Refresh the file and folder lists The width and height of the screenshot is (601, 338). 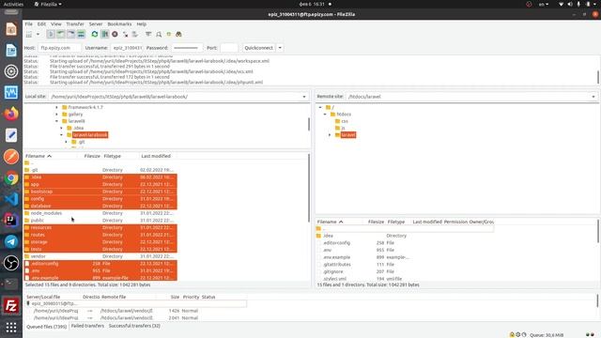pyautogui.click(x=94, y=35)
